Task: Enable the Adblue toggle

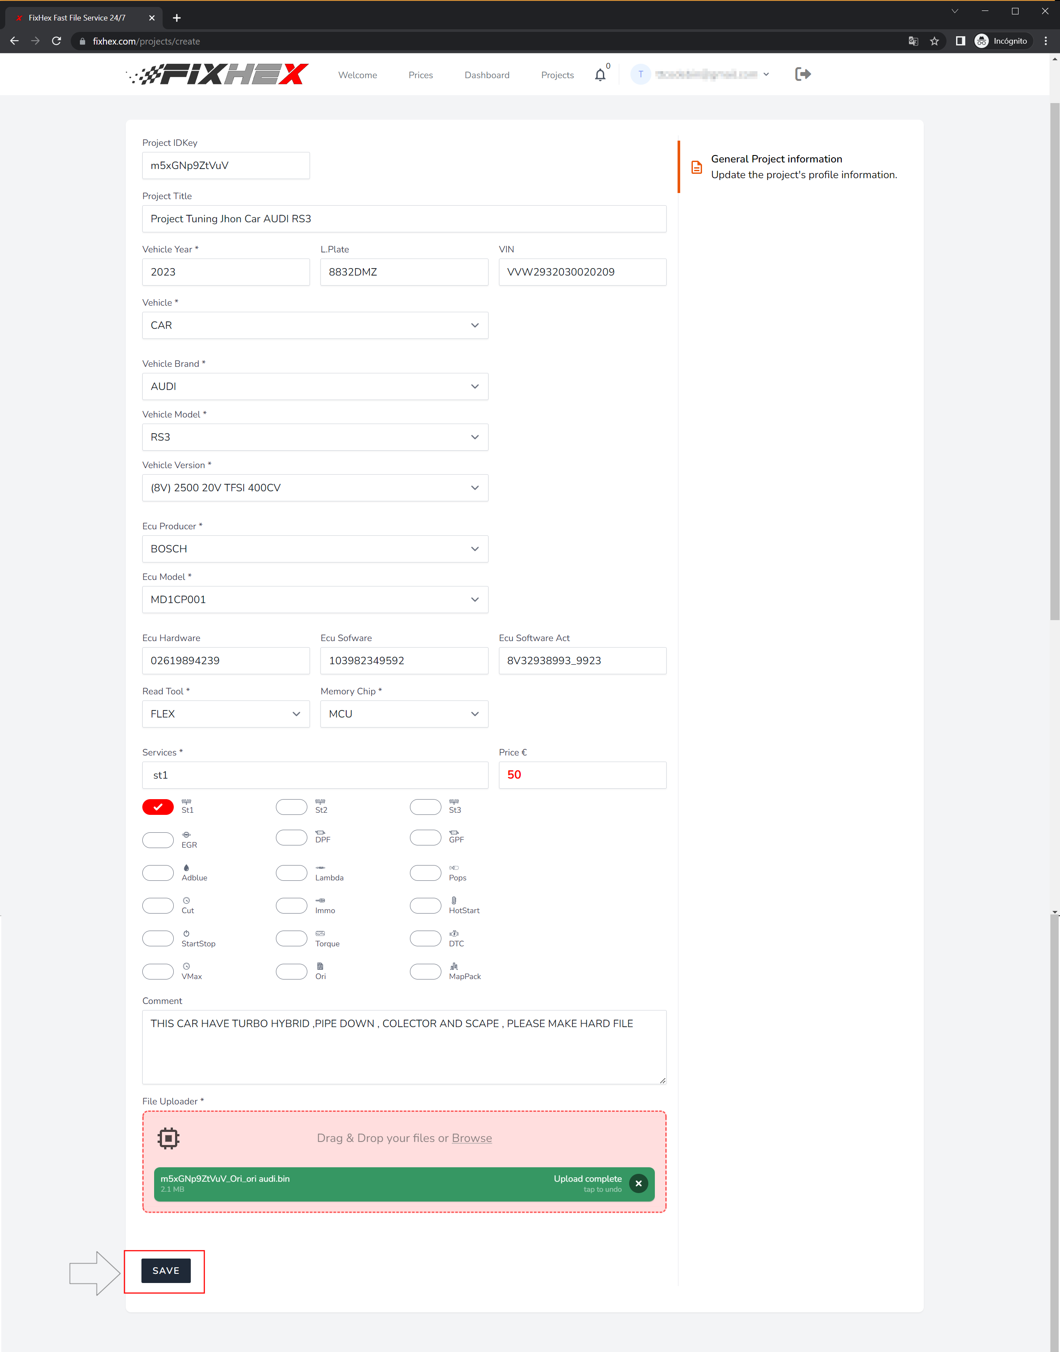Action: click(158, 873)
